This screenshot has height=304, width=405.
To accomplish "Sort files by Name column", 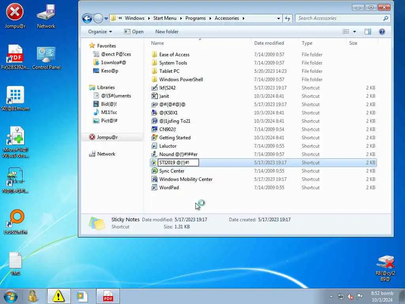I will coord(157,43).
